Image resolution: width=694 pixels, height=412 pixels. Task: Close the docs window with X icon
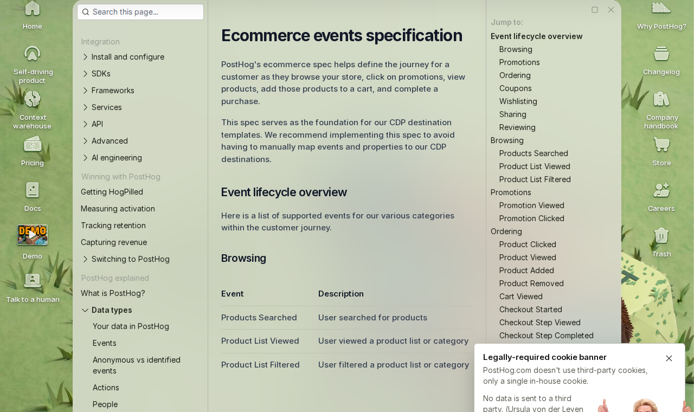[x=611, y=10]
